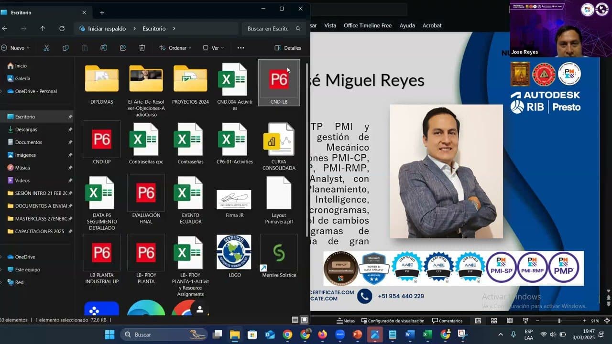
Task: Open the Office Timeline Free menu tab
Action: (x=368, y=25)
